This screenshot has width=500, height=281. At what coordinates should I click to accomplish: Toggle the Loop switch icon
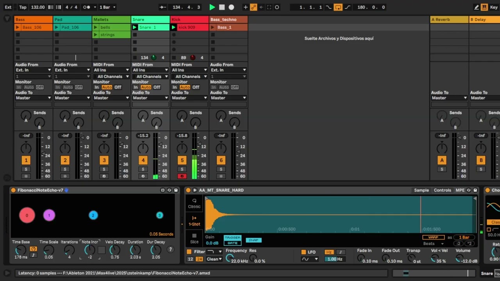[338, 7]
